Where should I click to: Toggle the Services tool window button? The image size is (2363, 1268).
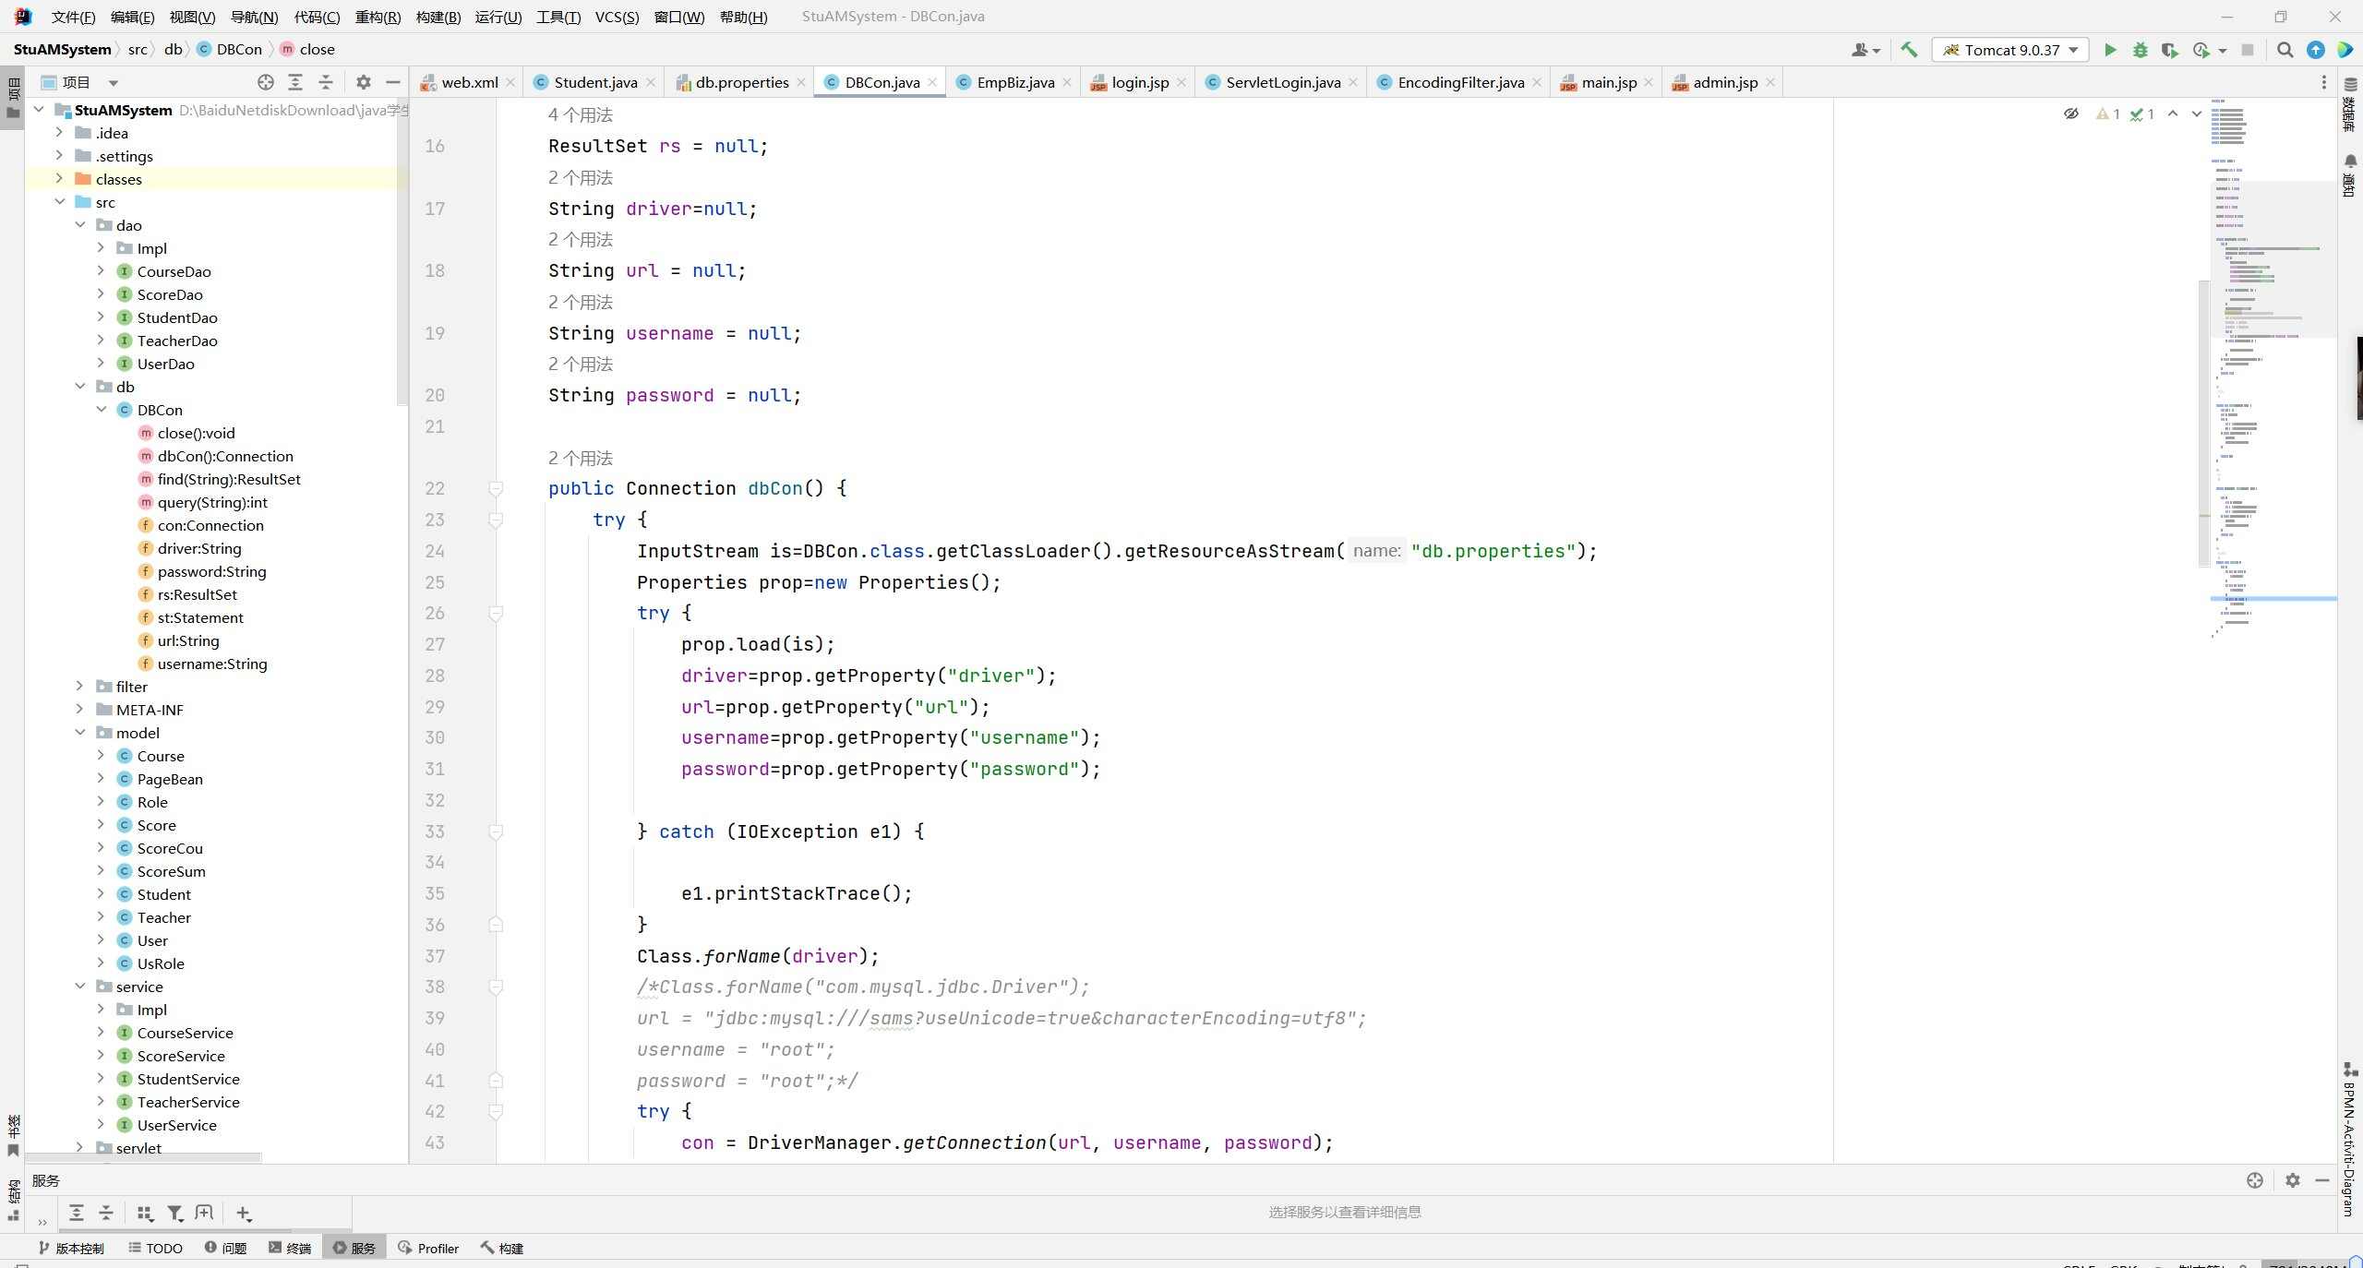(354, 1248)
